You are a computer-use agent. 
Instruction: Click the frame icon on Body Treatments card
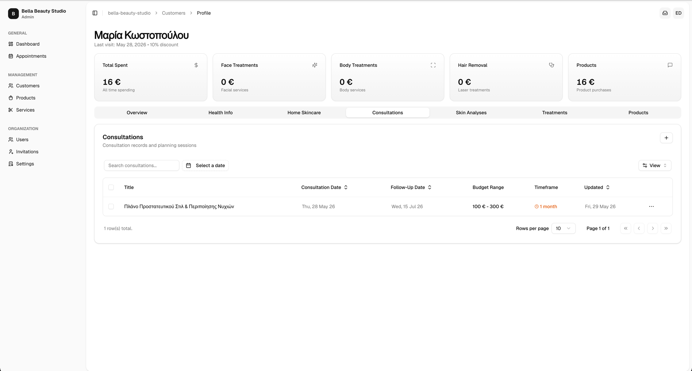click(433, 65)
